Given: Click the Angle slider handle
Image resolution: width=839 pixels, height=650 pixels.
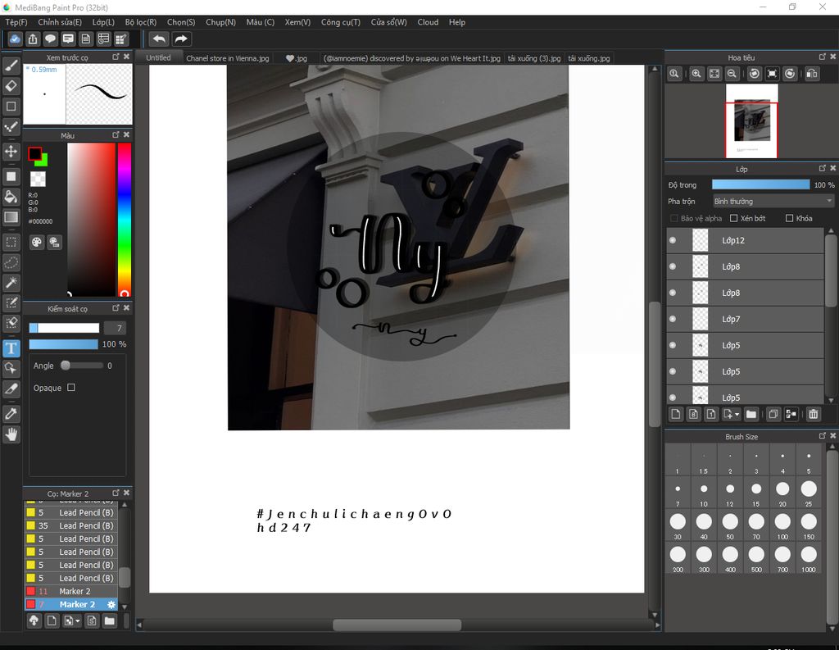Looking at the screenshot, I should click(66, 365).
